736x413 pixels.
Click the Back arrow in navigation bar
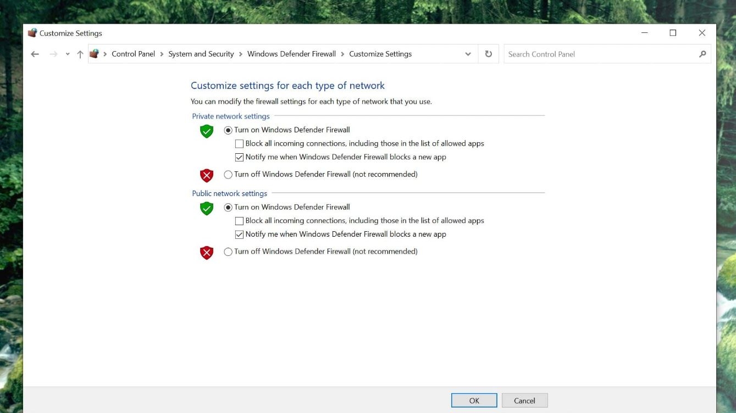(35, 54)
